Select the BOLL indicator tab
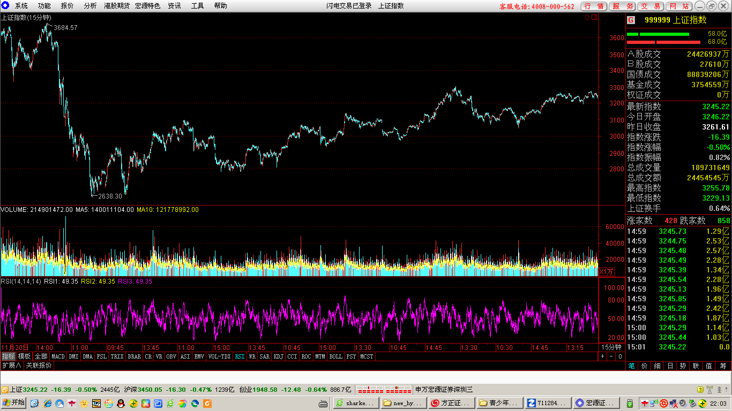 [x=335, y=356]
